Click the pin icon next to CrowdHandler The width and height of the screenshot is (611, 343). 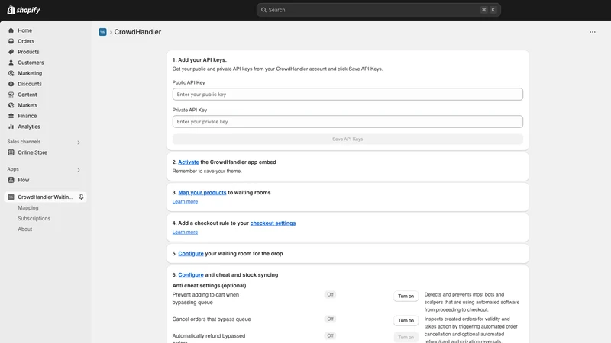click(81, 197)
